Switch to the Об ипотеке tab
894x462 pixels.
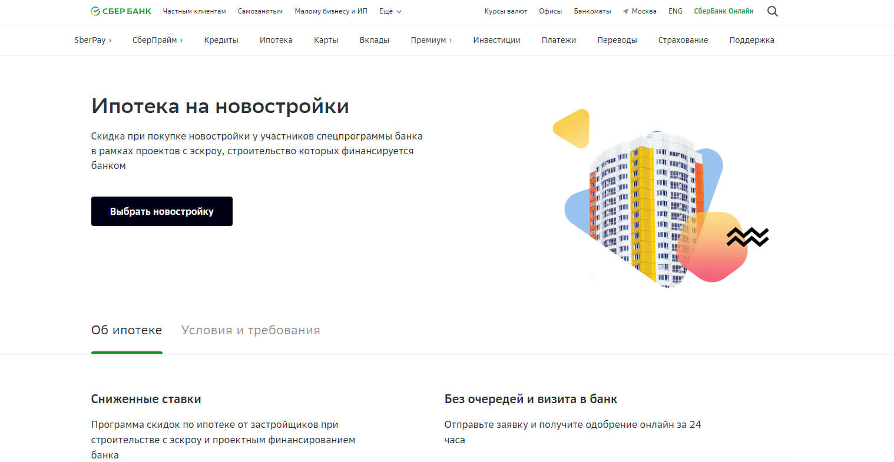[127, 330]
